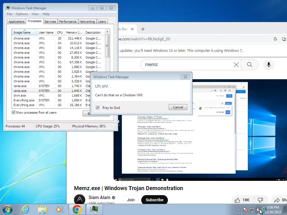This screenshot has height=215, width=287.
Task: Uncheck the Pray to God checkbox
Action: (x=98, y=108)
